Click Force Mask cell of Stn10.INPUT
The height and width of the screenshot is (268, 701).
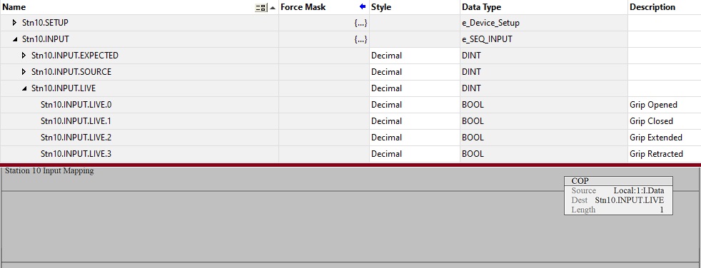pos(324,39)
